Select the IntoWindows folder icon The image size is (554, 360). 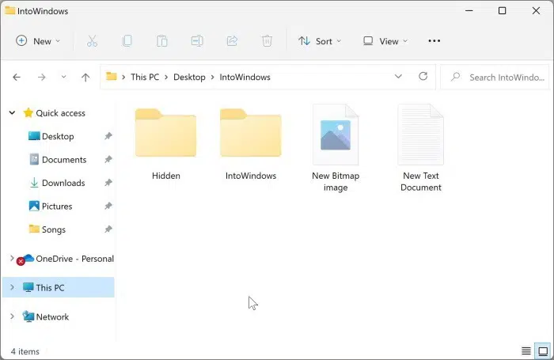pyautogui.click(x=251, y=133)
